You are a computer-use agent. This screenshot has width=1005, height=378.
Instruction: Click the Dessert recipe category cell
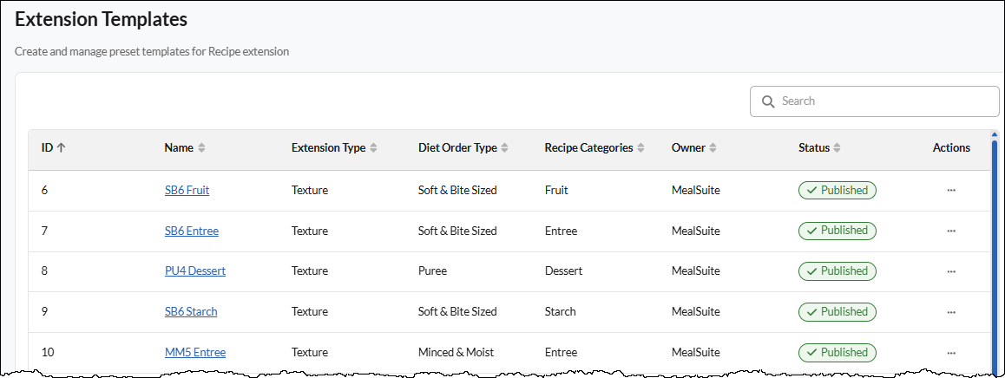pyautogui.click(x=563, y=271)
